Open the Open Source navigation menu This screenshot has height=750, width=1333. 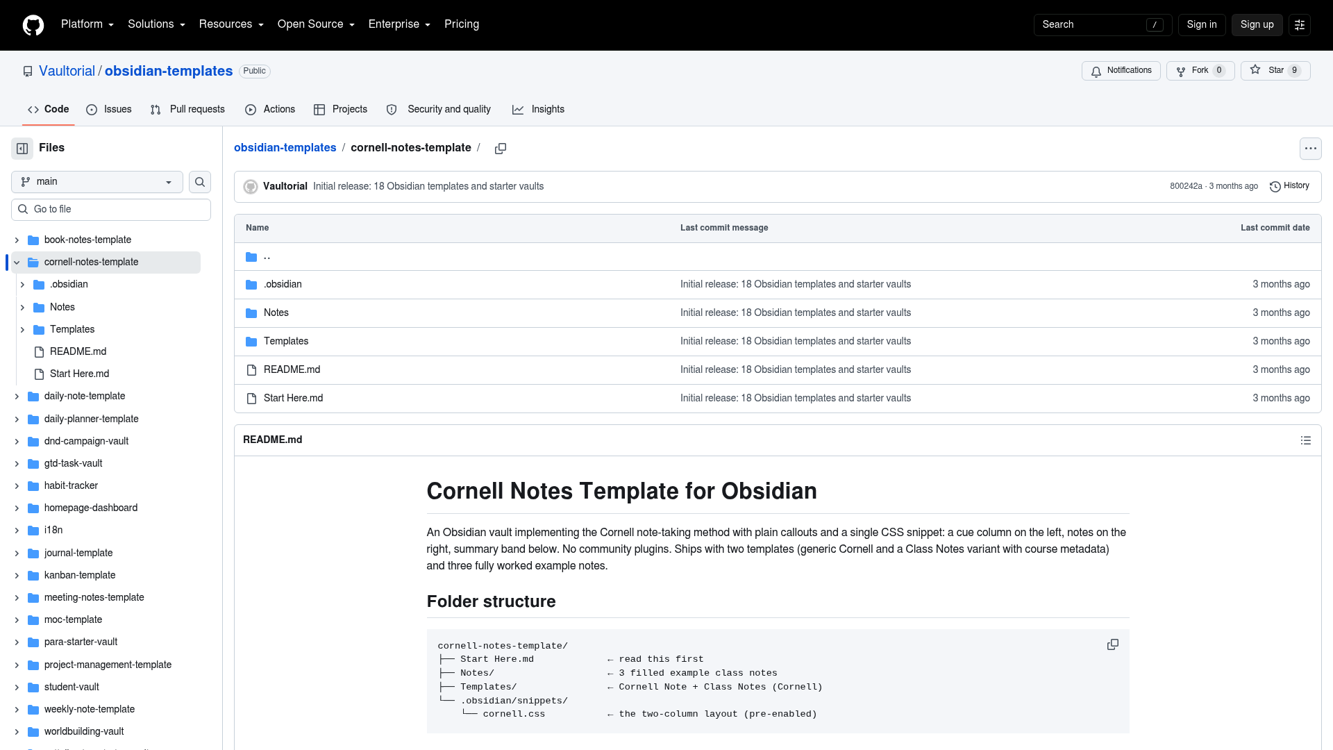(316, 24)
